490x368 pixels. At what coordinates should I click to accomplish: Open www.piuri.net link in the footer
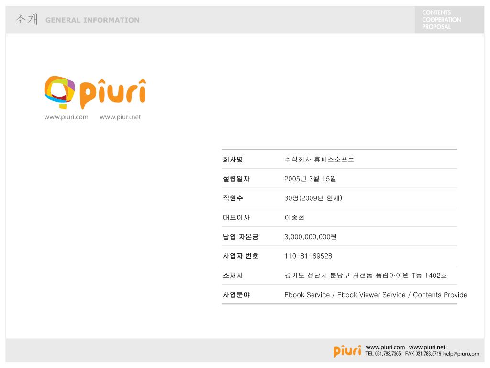pyautogui.click(x=427, y=347)
